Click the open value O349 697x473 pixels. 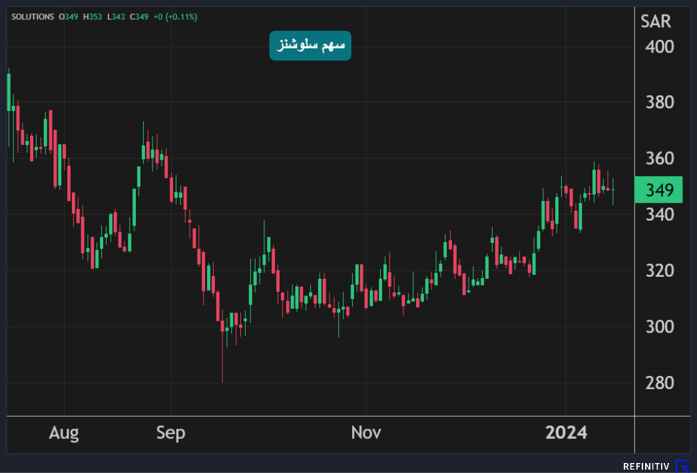pos(69,17)
